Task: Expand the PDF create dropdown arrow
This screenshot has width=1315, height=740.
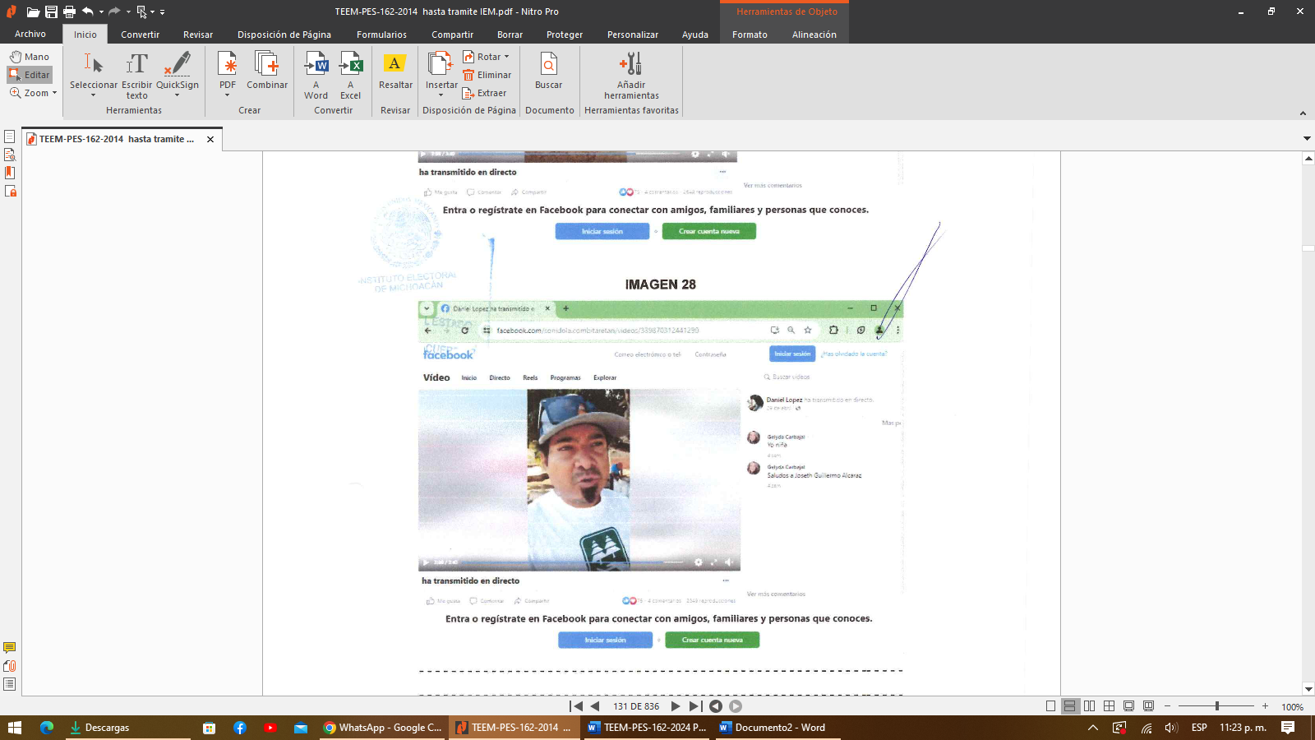Action: point(228,95)
